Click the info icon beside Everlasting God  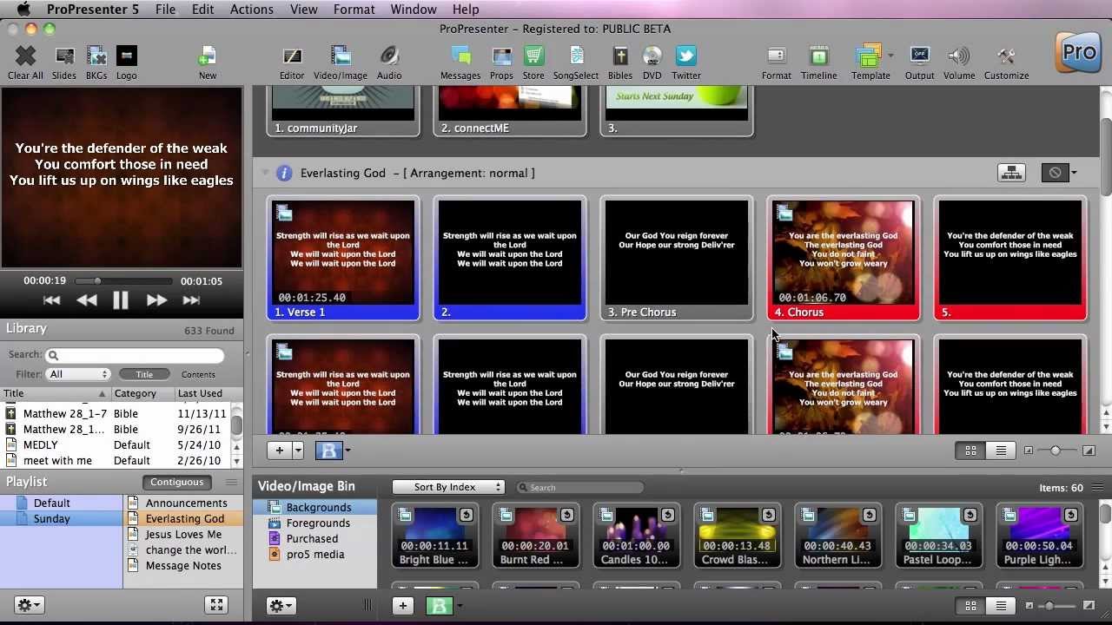pyautogui.click(x=284, y=173)
